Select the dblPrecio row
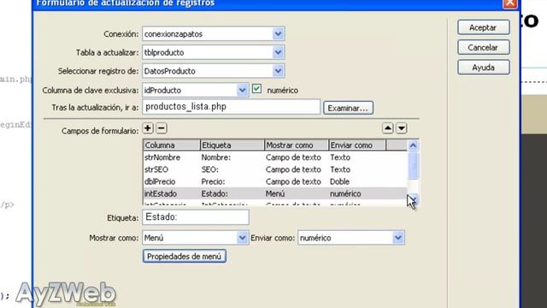The image size is (547, 308). click(x=275, y=181)
